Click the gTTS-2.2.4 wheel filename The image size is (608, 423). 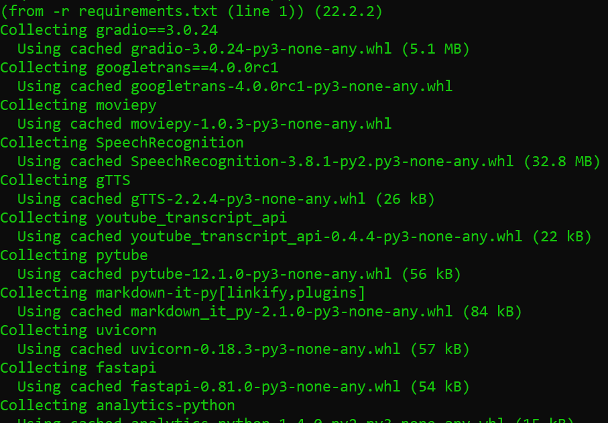coord(248,199)
